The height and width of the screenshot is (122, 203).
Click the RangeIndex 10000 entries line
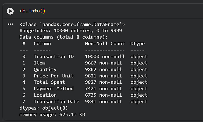coord(71,31)
